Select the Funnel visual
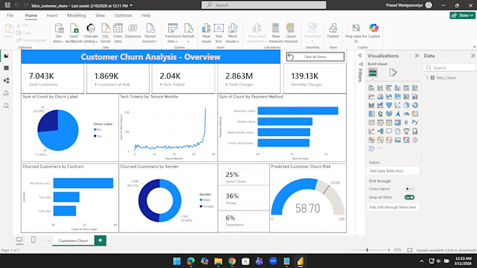The height and width of the screenshot is (268, 477). (x=389, y=105)
